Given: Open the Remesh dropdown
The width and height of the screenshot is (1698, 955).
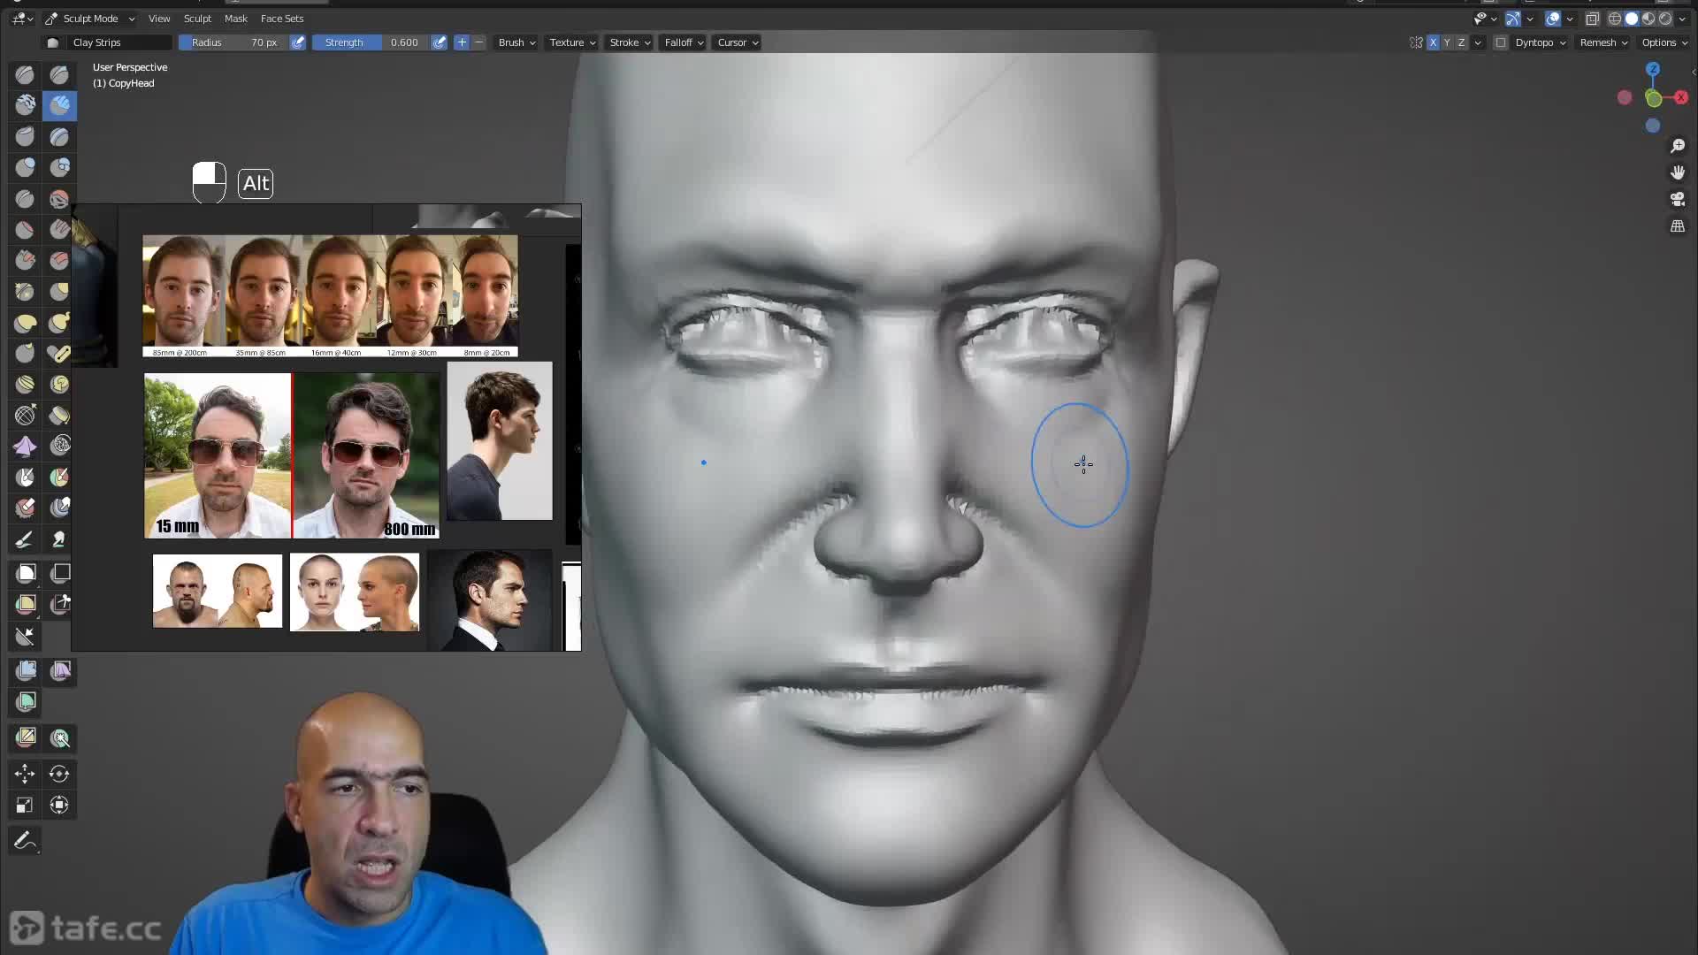Looking at the screenshot, I should (x=1603, y=42).
